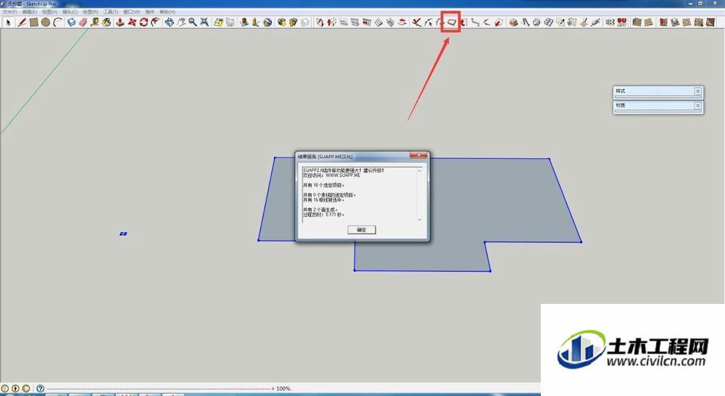Click the report text scrollbar down arrow

pyautogui.click(x=420, y=219)
